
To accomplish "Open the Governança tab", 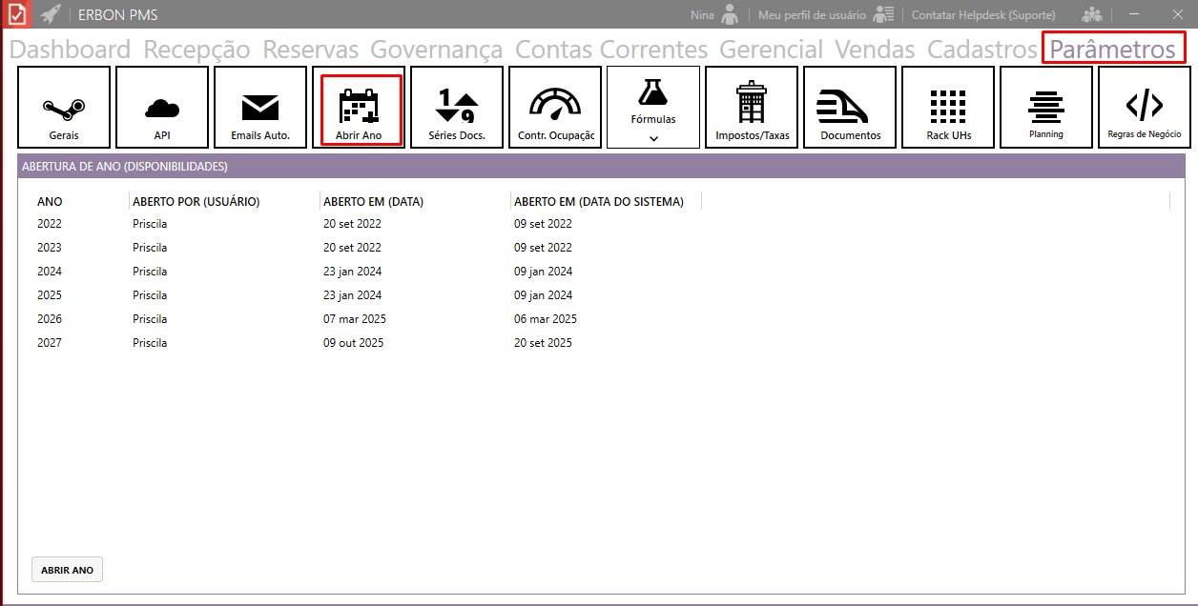I will tap(437, 50).
